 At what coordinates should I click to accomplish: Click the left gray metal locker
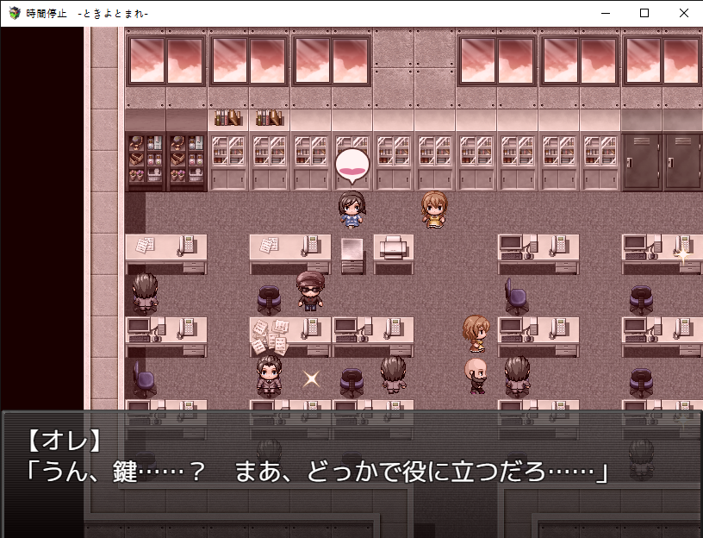pyautogui.click(x=642, y=161)
